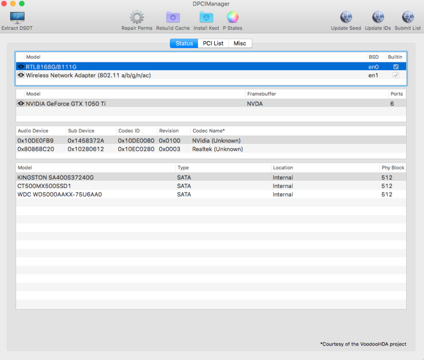This screenshot has height=360, width=424.
Task: Click the Phy Block column header
Action: 393,168
